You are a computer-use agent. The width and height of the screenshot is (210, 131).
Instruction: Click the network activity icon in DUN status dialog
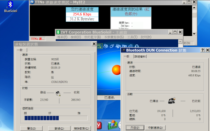coord(172,101)
